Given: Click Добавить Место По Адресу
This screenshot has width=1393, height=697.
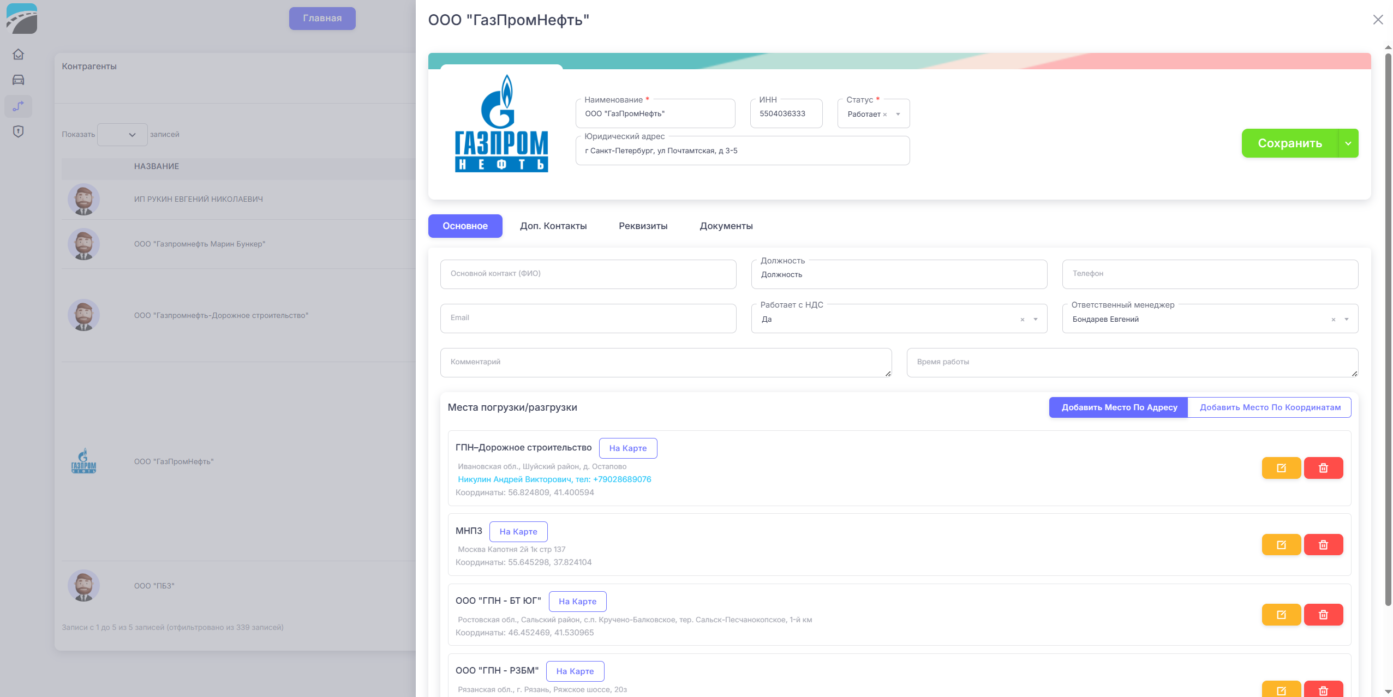Looking at the screenshot, I should (1119, 407).
